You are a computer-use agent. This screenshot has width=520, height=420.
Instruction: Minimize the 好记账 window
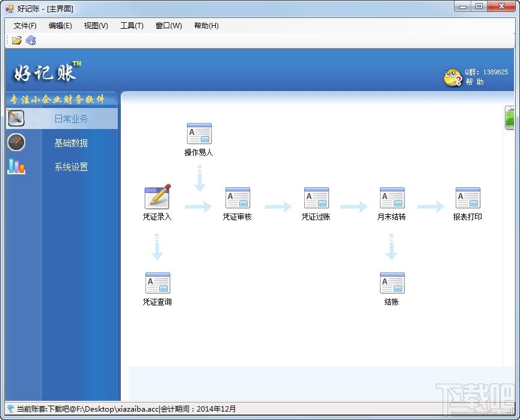pos(463,6)
